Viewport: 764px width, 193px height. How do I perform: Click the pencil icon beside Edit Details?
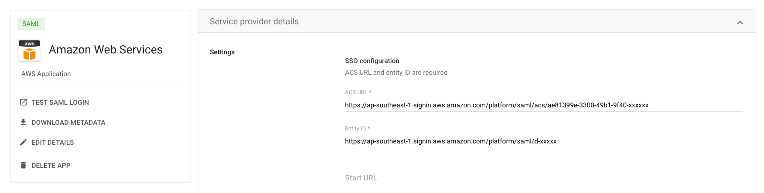tap(24, 142)
